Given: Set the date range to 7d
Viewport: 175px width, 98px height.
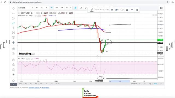Looking at the screenshot, I should [46, 84].
